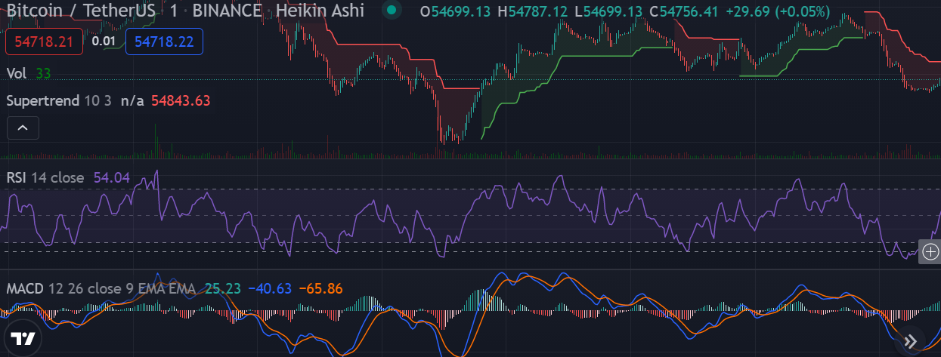Click the blue buy price 54718.22 button
The image size is (941, 357).
pyautogui.click(x=165, y=42)
